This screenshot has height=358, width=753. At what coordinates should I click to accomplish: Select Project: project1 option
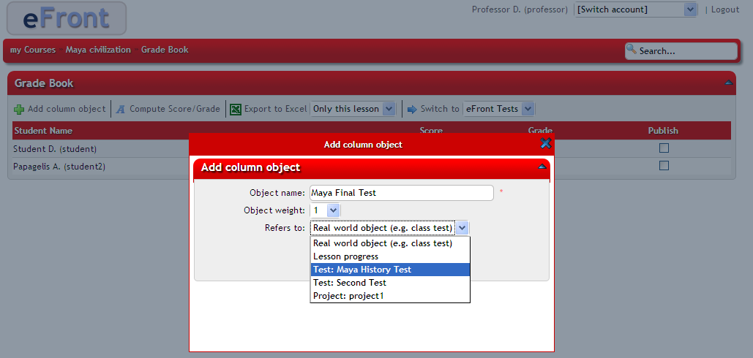(x=390, y=296)
